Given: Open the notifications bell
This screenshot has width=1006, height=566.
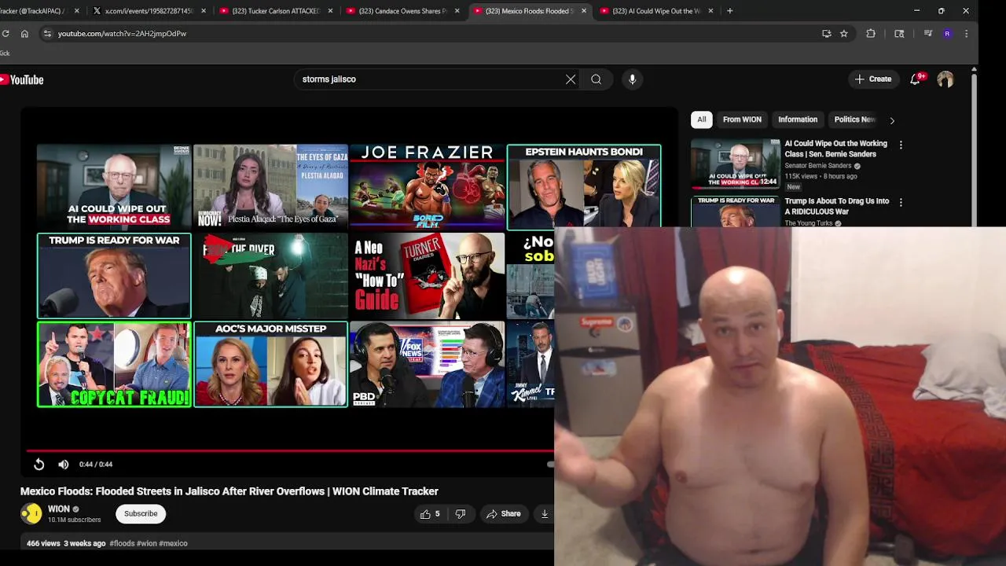Looking at the screenshot, I should [916, 79].
